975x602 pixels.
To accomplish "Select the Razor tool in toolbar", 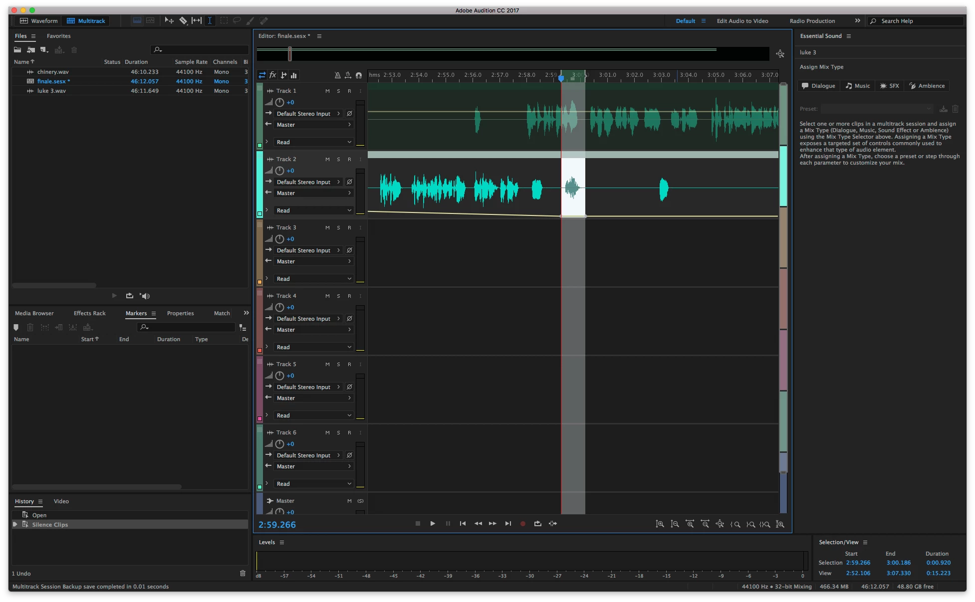I will click(183, 20).
